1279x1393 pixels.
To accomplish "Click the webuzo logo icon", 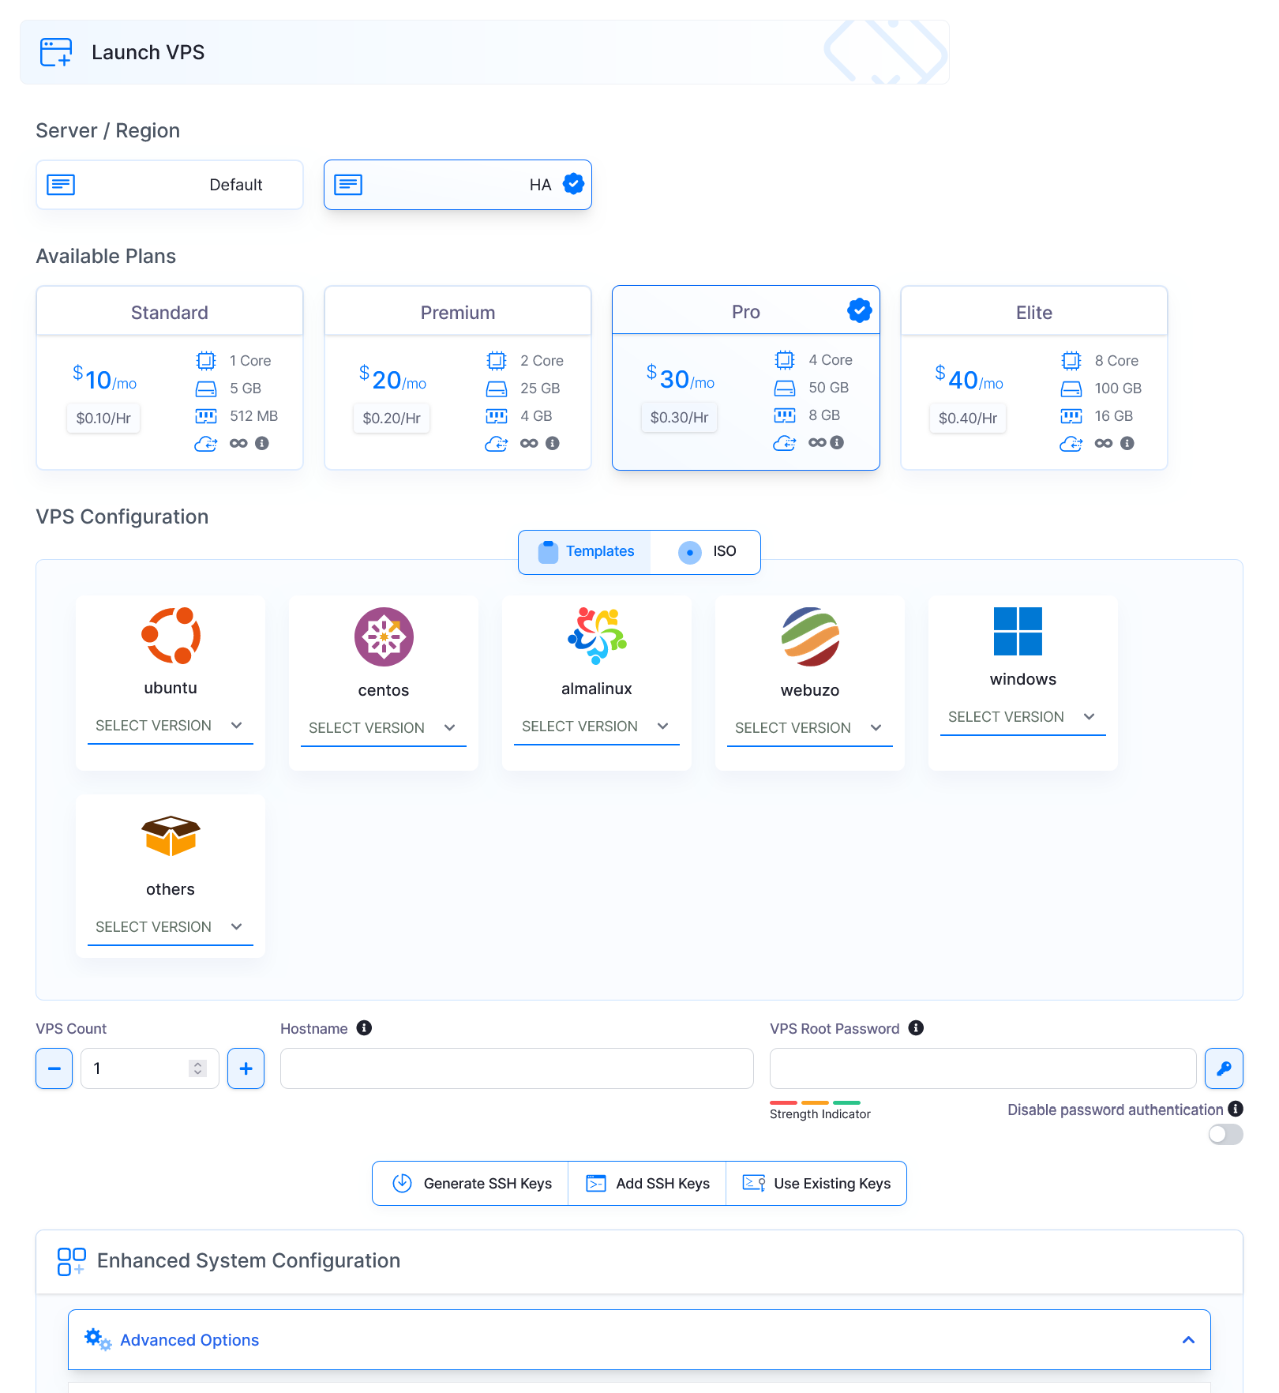I will pyautogui.click(x=810, y=636).
